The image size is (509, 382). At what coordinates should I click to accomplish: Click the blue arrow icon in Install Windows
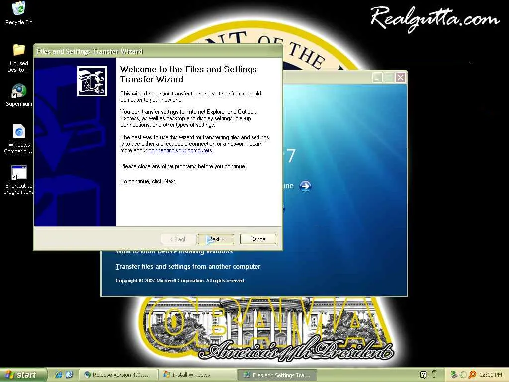click(305, 186)
